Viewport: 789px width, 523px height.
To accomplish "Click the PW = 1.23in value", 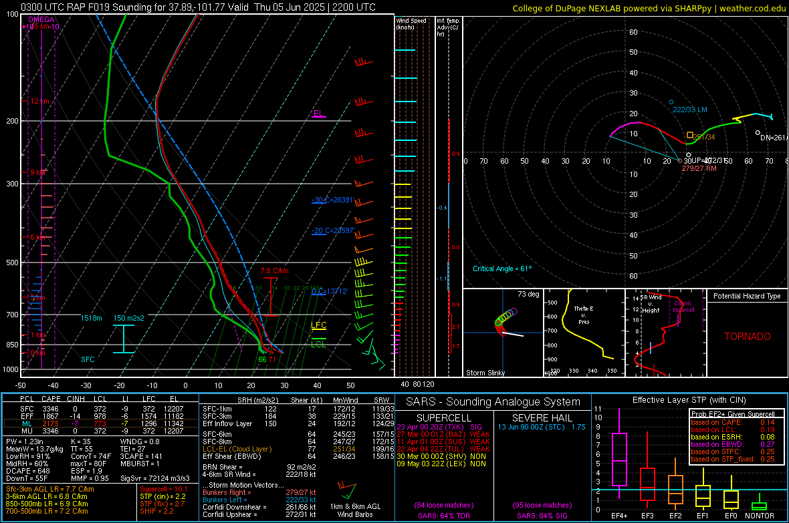I will click(25, 442).
